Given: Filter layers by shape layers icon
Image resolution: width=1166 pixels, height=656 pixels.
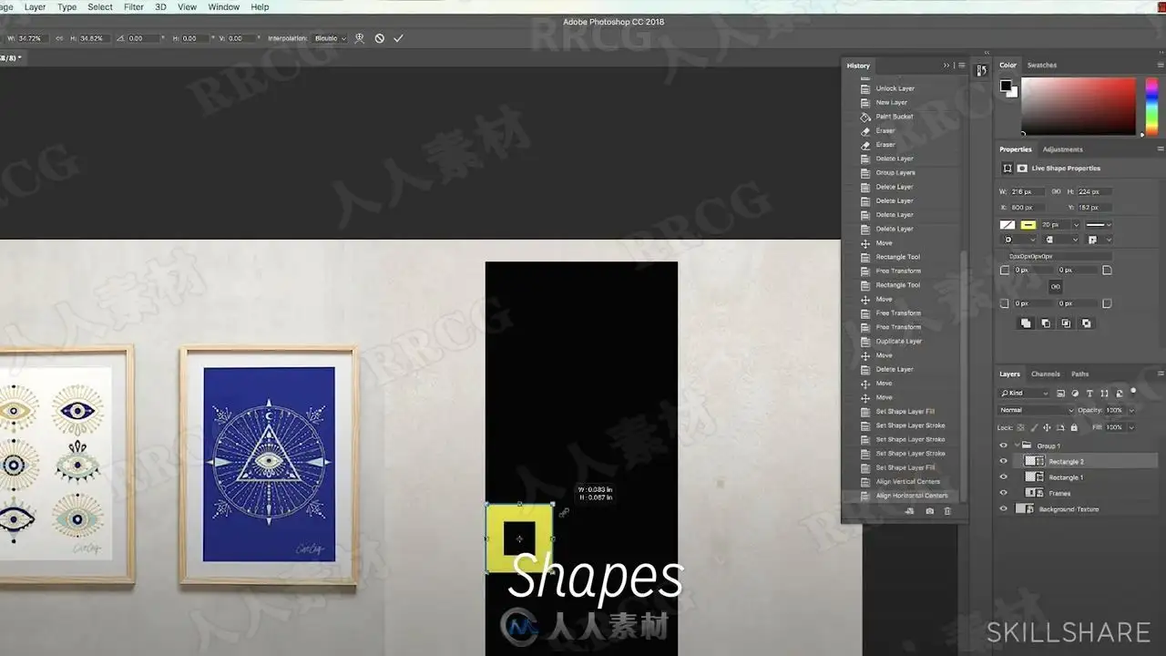Looking at the screenshot, I should click(x=1104, y=394).
